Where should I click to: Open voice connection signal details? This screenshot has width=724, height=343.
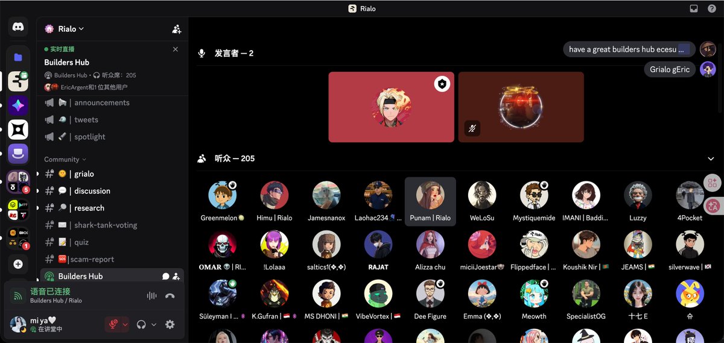(18, 295)
